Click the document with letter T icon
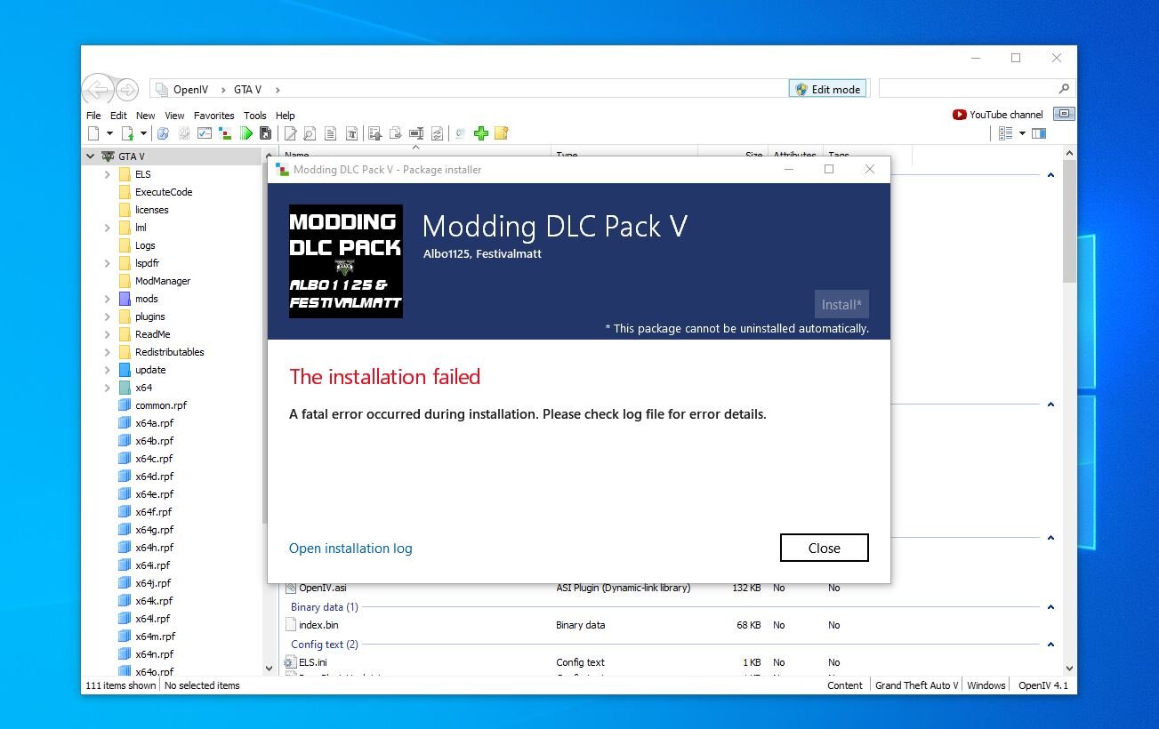The width and height of the screenshot is (1159, 729). click(351, 133)
